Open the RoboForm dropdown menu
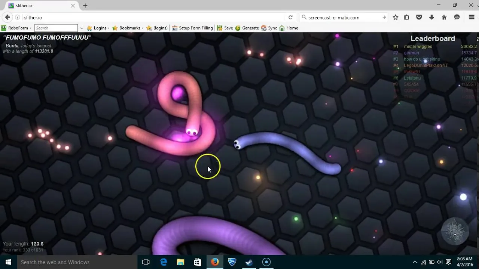 (x=16, y=28)
